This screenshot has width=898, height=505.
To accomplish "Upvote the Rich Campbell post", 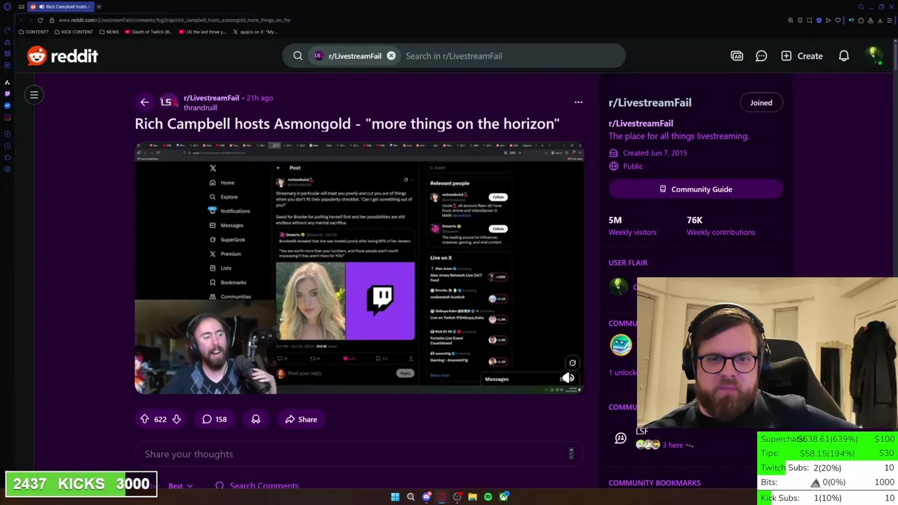I will click(145, 419).
